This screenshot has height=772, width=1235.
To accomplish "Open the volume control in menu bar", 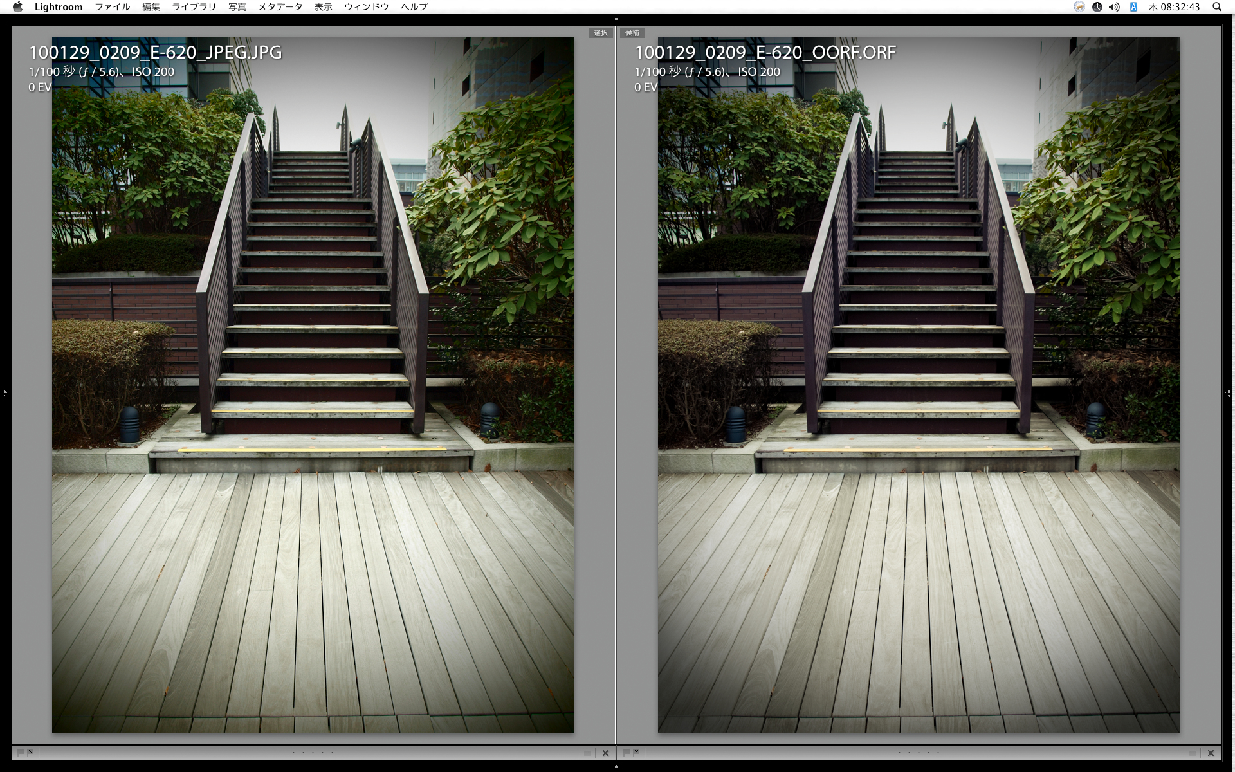I will tap(1114, 6).
